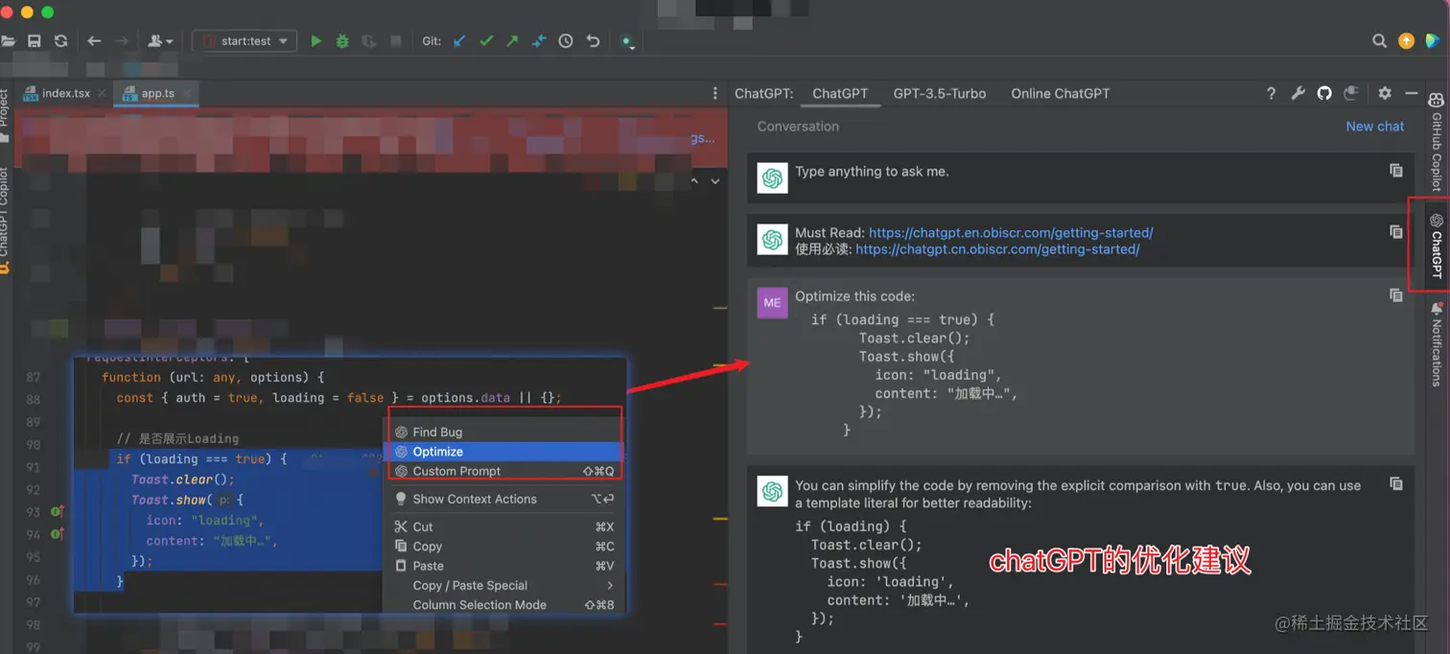The image size is (1450, 654).
Task: Navigate back with the left arrow
Action: coord(94,41)
